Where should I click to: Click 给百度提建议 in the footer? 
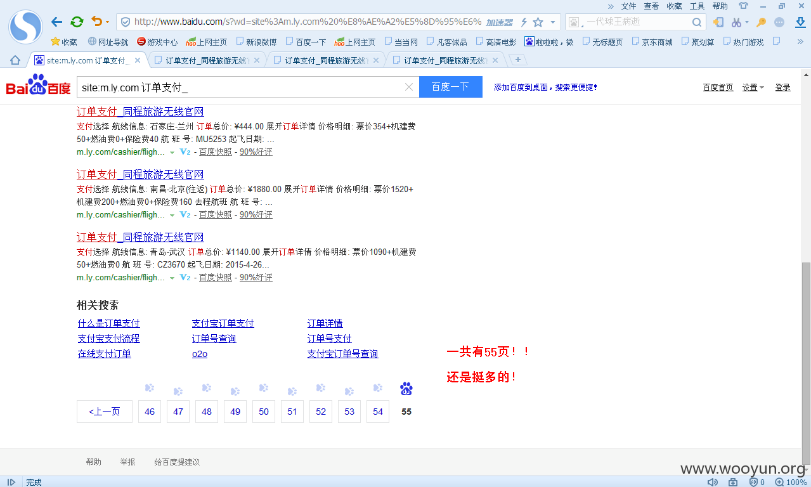click(x=177, y=462)
